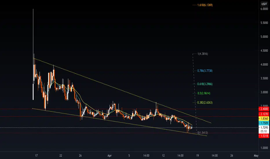Click the current price 1.7295 label
This screenshot has width=270, height=159.
264,127
